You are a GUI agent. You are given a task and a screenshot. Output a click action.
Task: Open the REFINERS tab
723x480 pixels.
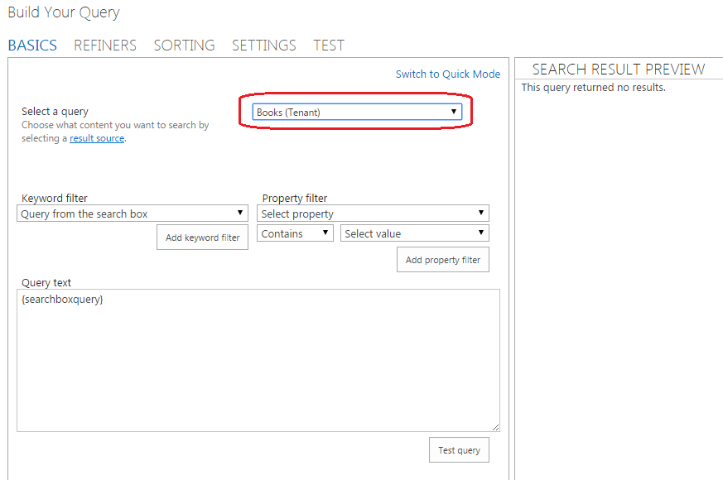point(105,46)
